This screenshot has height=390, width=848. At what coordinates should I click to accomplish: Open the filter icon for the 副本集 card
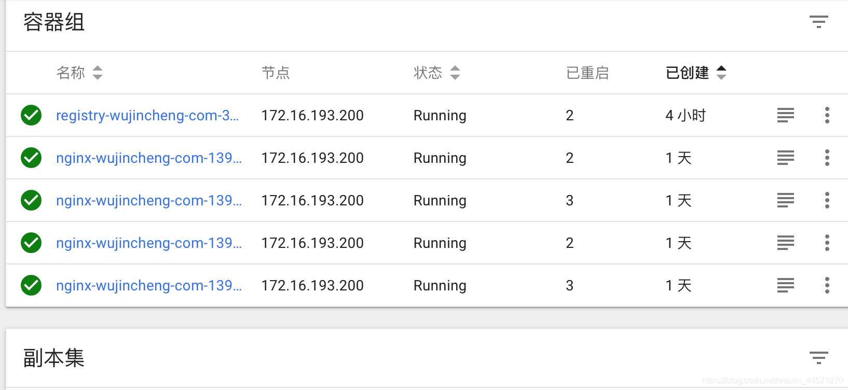pos(818,358)
